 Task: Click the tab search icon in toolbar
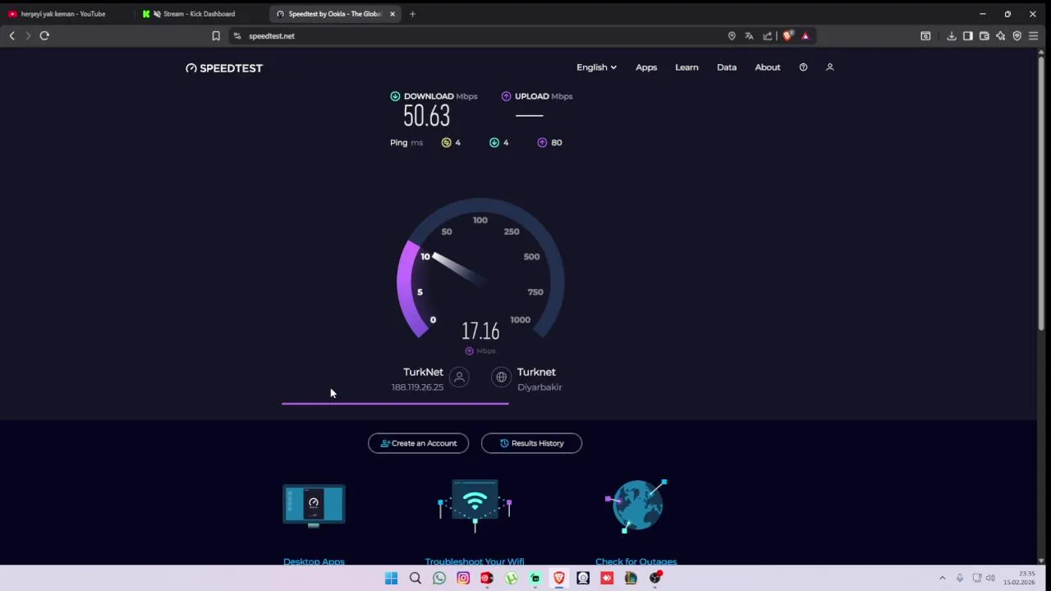tap(925, 36)
